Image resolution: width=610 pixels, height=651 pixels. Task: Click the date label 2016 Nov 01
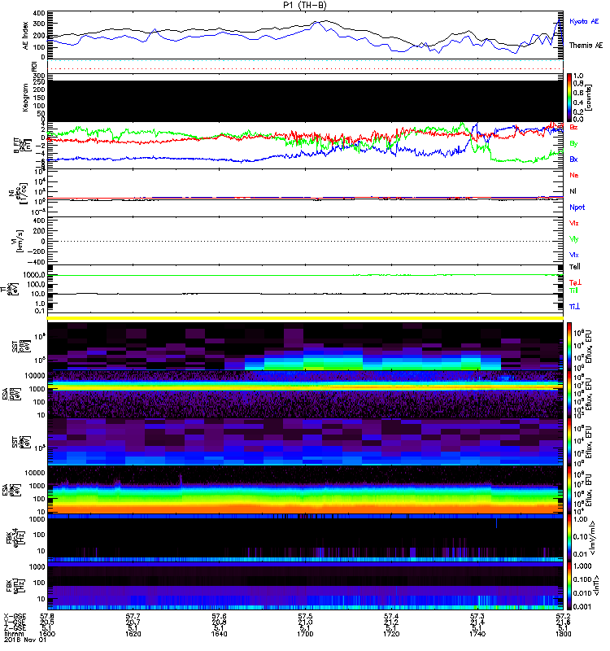coord(25,640)
